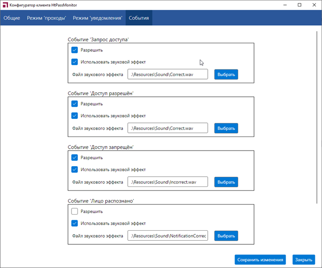Click 'Выбрать' for 'Доступ разрешён' sound file
Screen dimensions: 322x268
[226, 128]
